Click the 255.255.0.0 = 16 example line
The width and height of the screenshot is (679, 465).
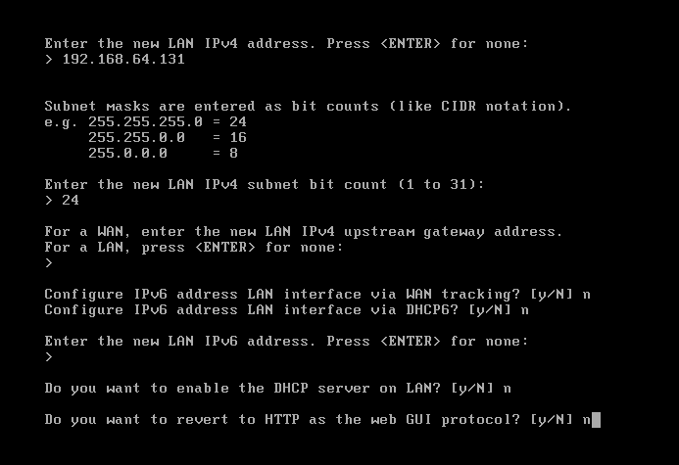click(x=168, y=138)
